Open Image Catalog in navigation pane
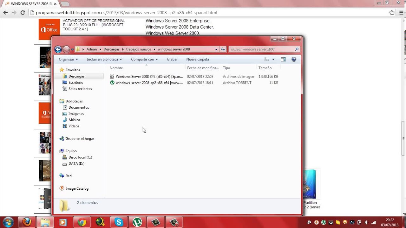This screenshot has width=406, height=228. click(x=77, y=188)
